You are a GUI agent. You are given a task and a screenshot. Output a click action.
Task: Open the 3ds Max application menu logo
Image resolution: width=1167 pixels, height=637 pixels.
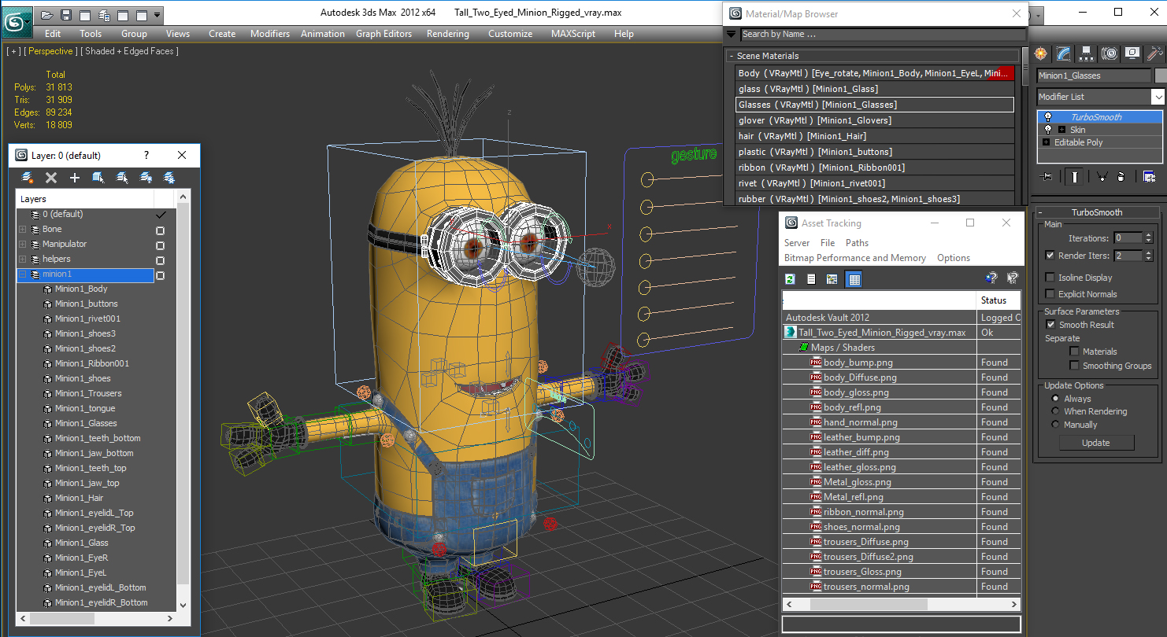(16, 21)
